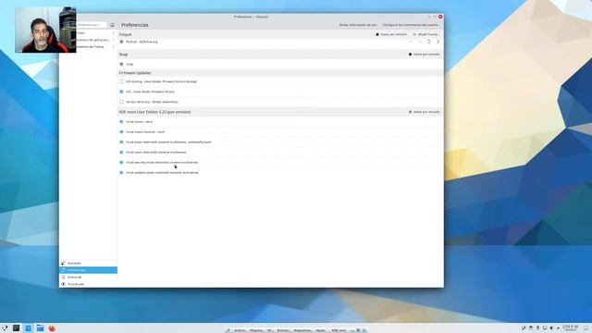Open the Entrada menu in the bottom bar
This screenshot has width=592, height=333.
pyautogui.click(x=283, y=330)
